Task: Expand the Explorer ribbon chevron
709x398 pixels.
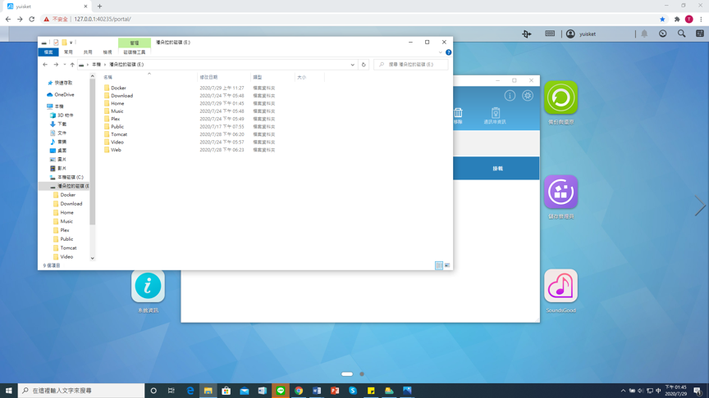Action: pos(441,52)
